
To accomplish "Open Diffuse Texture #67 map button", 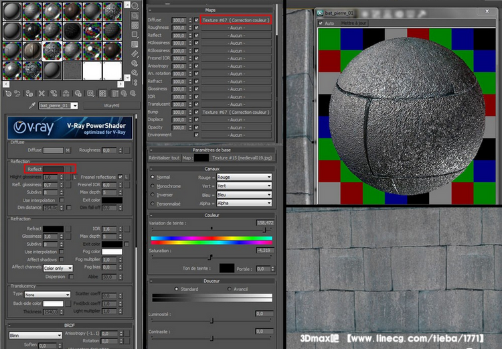I will 236,20.
